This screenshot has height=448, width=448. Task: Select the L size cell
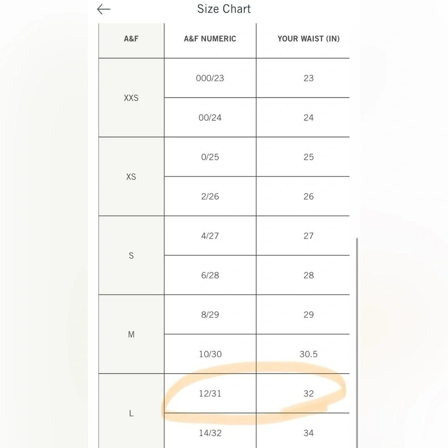(131, 413)
